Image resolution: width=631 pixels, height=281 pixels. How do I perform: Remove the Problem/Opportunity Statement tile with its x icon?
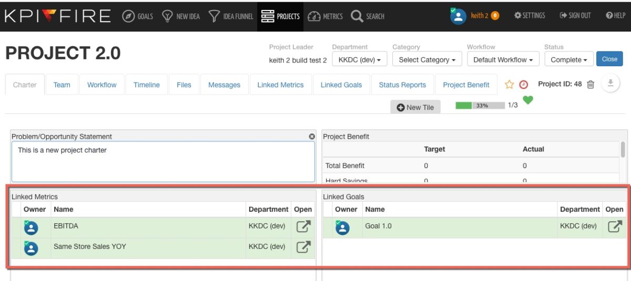point(312,137)
